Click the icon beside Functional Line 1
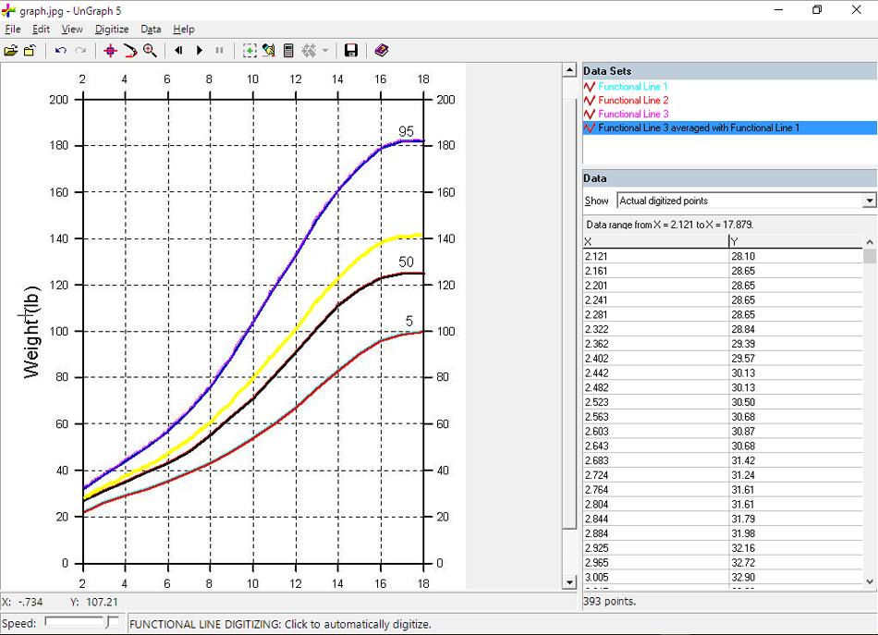The image size is (878, 635). click(x=589, y=87)
